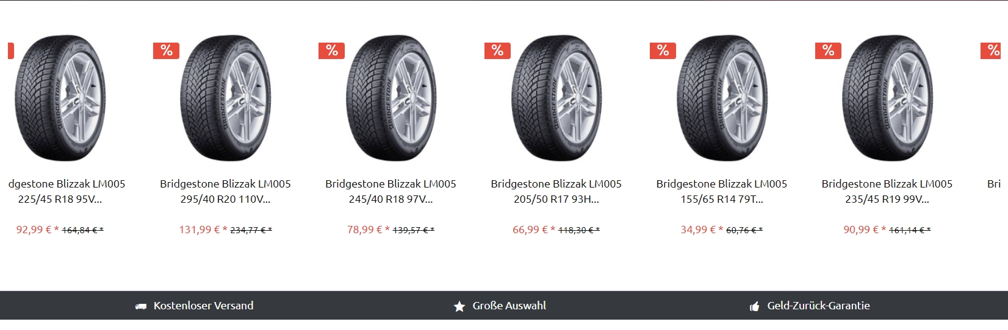Screen dimensions: 1008x330
Task: Click the discount badge on the 235/45 R19 tire
Action: tap(828, 51)
